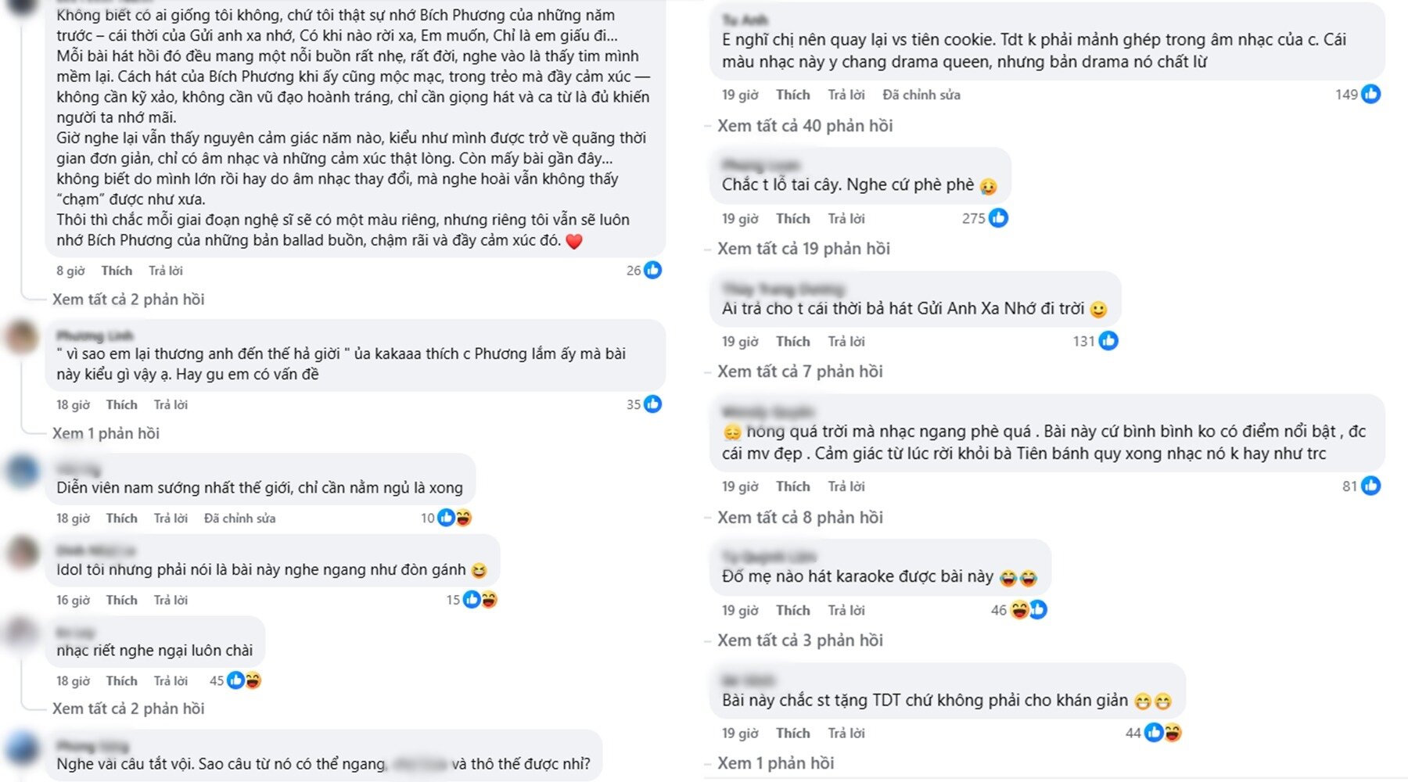
Task: Open the commenter avatar beside "hạ giới" comment
Action: [22, 338]
